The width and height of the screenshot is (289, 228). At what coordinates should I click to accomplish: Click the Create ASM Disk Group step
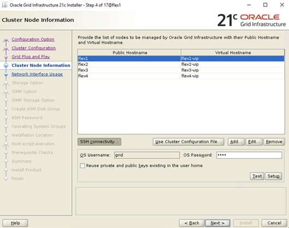36,109
